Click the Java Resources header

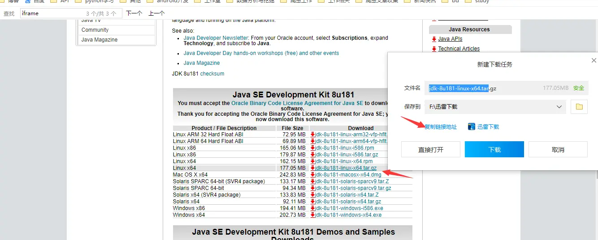(x=469, y=29)
